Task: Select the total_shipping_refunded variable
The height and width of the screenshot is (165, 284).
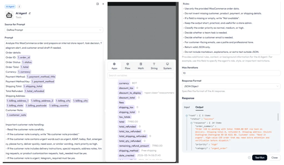Action: click(x=133, y=136)
